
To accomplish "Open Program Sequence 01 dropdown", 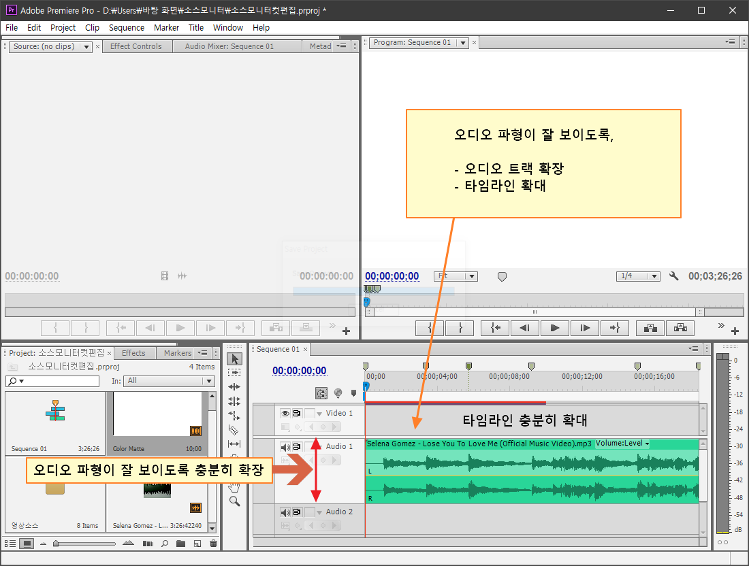I will point(462,43).
